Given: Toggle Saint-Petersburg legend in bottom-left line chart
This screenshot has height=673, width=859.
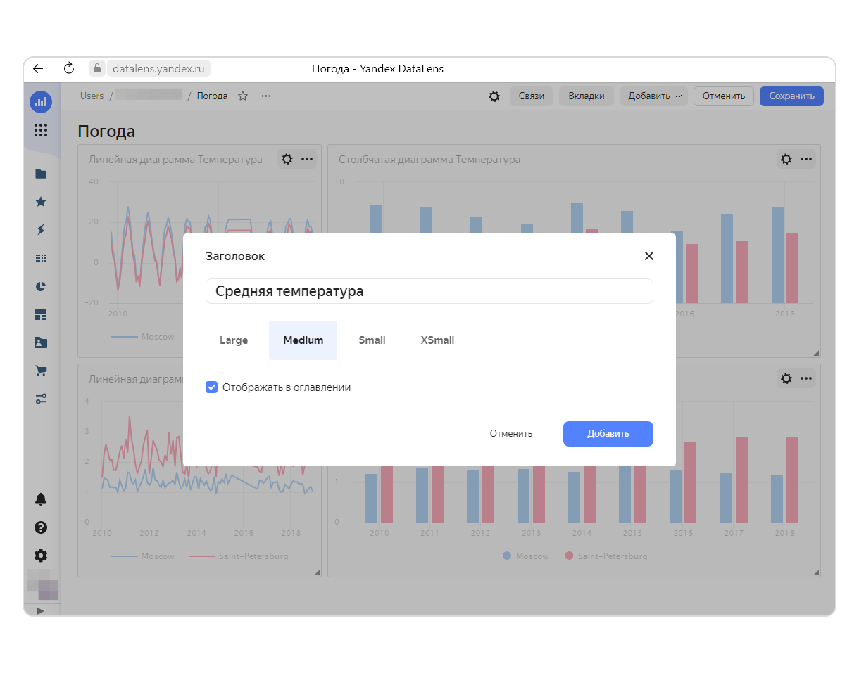Looking at the screenshot, I should pos(239,556).
